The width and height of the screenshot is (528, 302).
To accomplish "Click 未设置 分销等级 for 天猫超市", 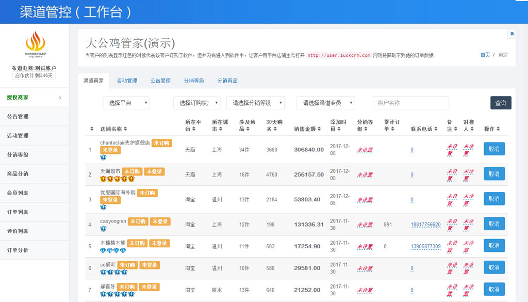I will pos(365,175).
